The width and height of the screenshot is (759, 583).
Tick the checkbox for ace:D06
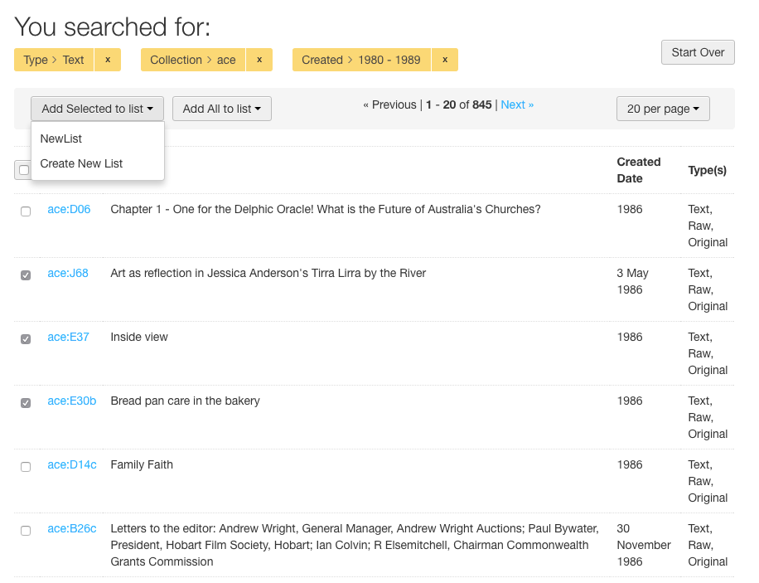coord(26,211)
